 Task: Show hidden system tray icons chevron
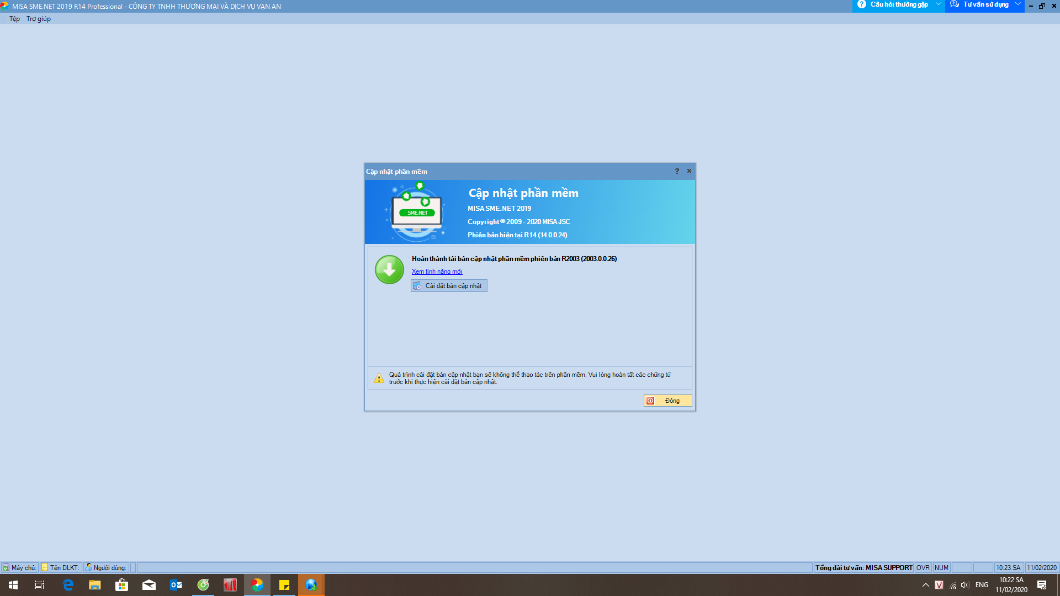[x=926, y=585]
